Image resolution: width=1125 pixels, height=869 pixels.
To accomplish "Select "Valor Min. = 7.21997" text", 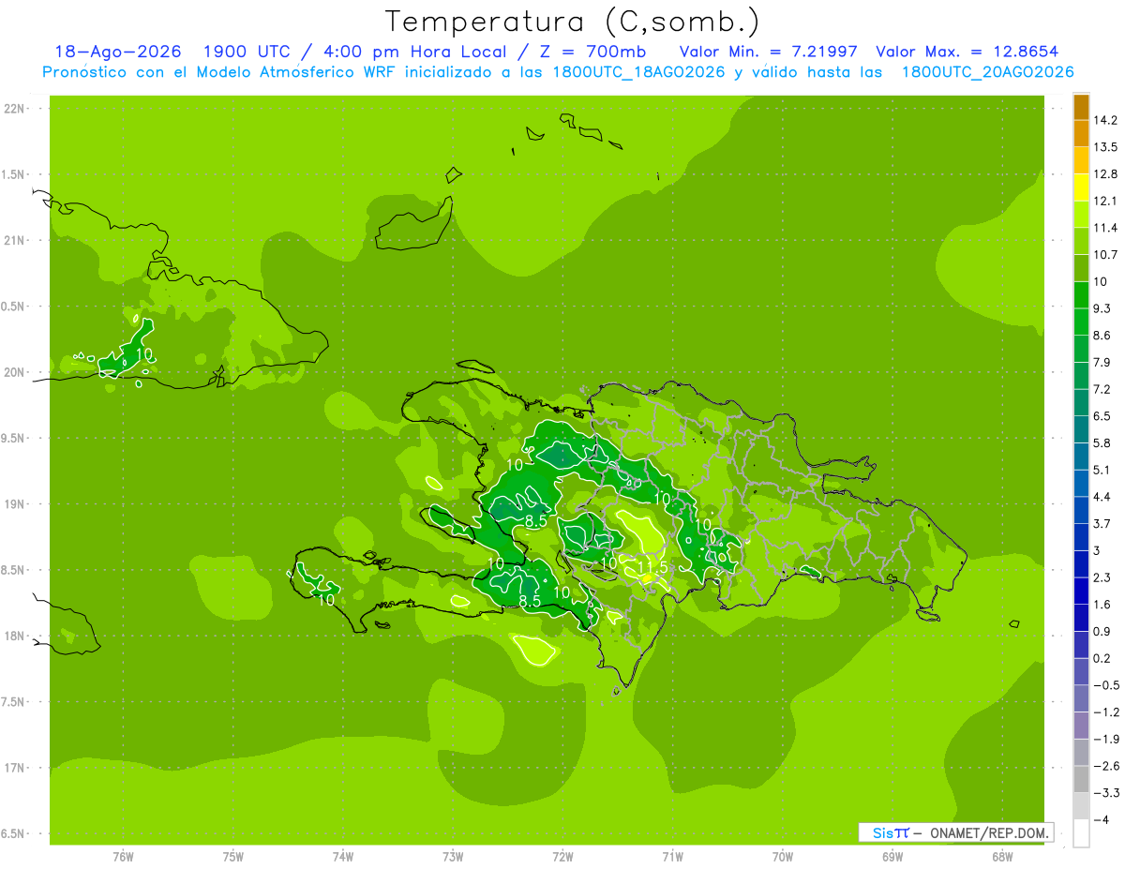I will tap(768, 52).
